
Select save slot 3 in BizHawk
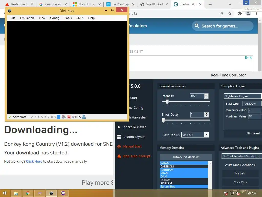tap(35, 117)
